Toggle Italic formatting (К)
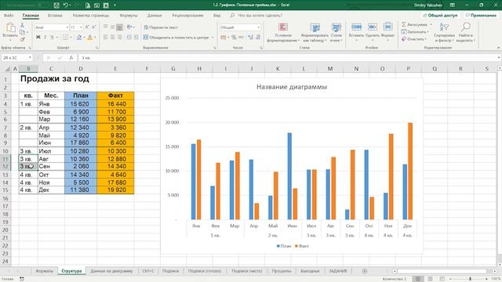The height and width of the screenshot is (282, 502). click(45, 38)
